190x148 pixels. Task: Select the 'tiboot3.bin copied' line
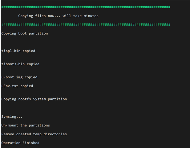tap(20, 64)
